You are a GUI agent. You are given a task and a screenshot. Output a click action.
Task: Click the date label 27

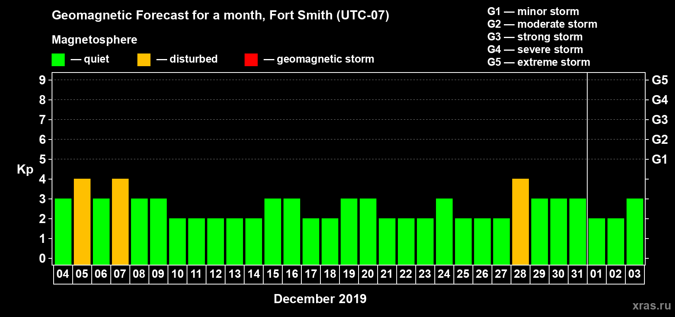pos(501,274)
